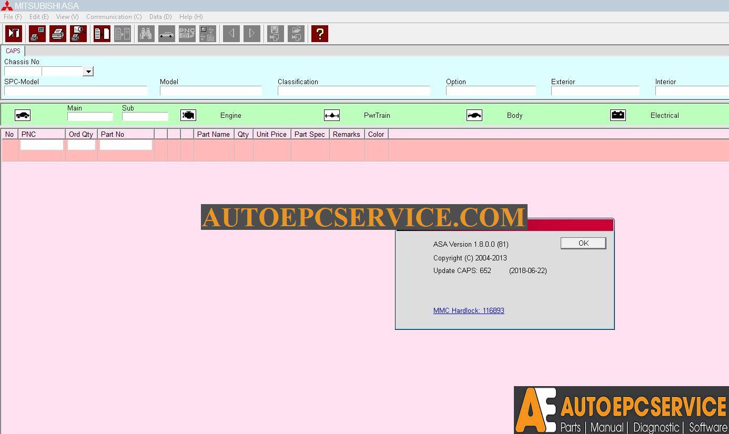Click the Part No cell input

(x=126, y=145)
